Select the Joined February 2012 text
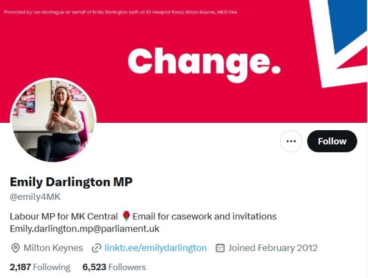 [x=273, y=248]
